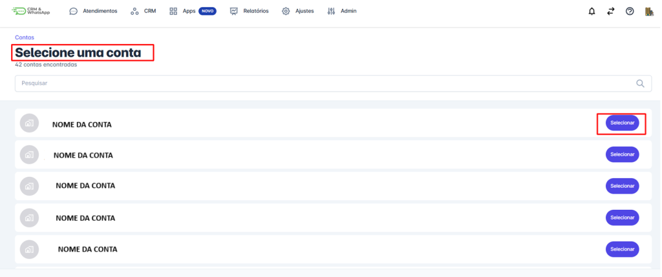This screenshot has width=662, height=277.
Task: Click the first account's avatar icon
Action: (29, 123)
